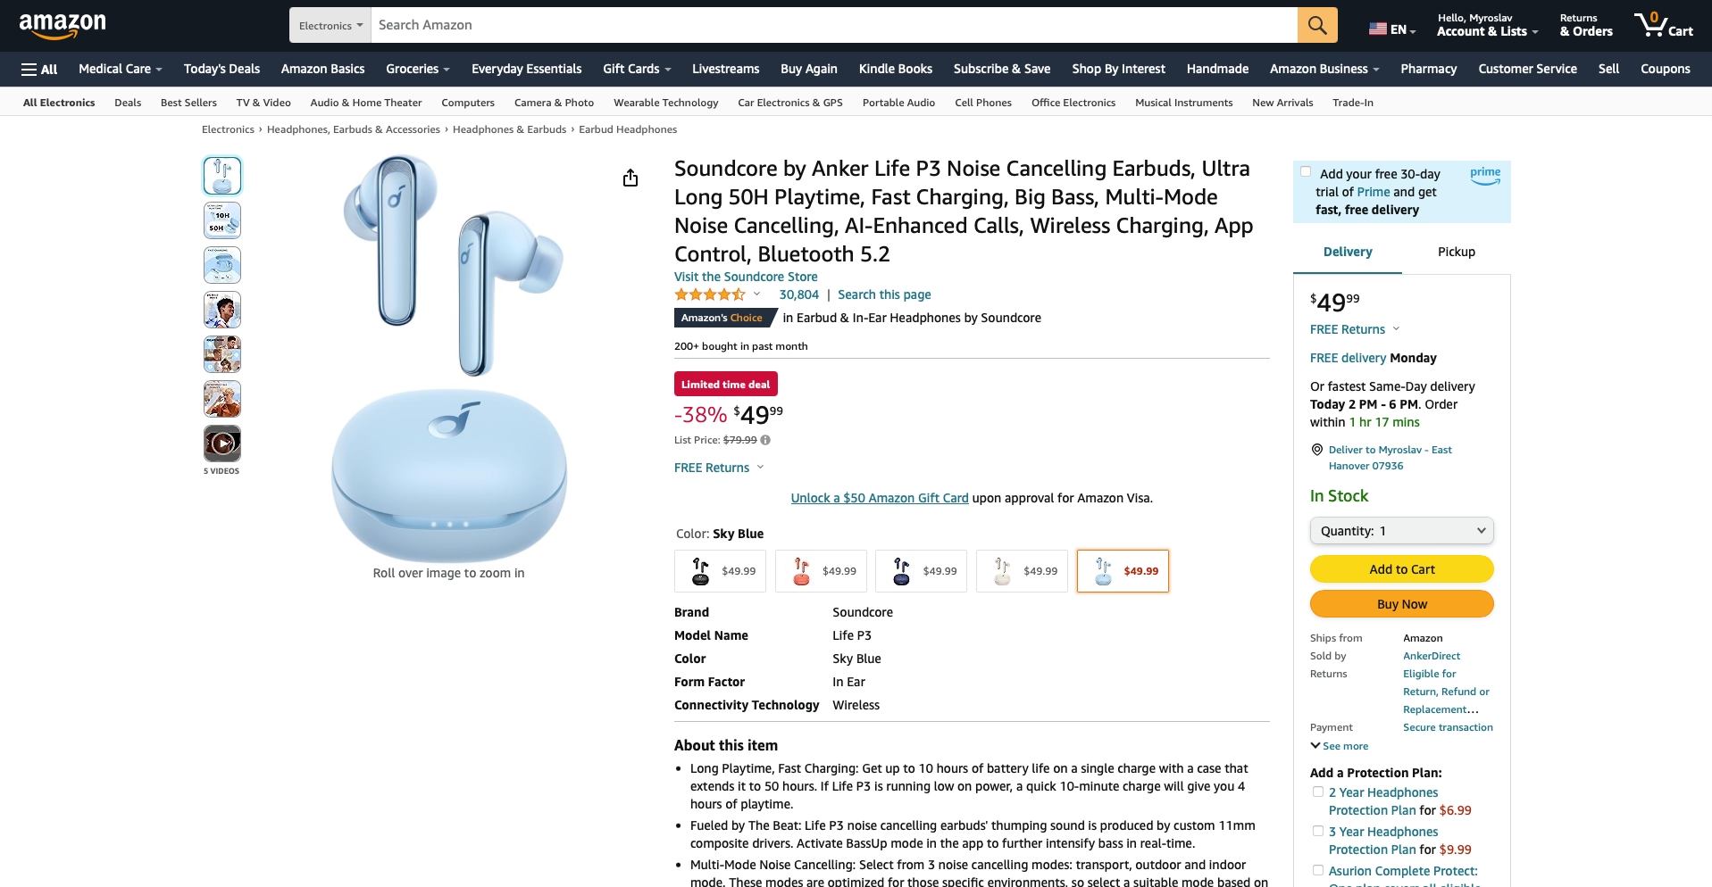Expand the star rating breakdown chevron
Screen dimensions: 1712x887
point(756,294)
